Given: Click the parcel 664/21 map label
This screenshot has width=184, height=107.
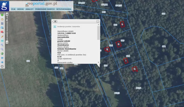Looking at the screenshot, I should click(x=105, y=5).
